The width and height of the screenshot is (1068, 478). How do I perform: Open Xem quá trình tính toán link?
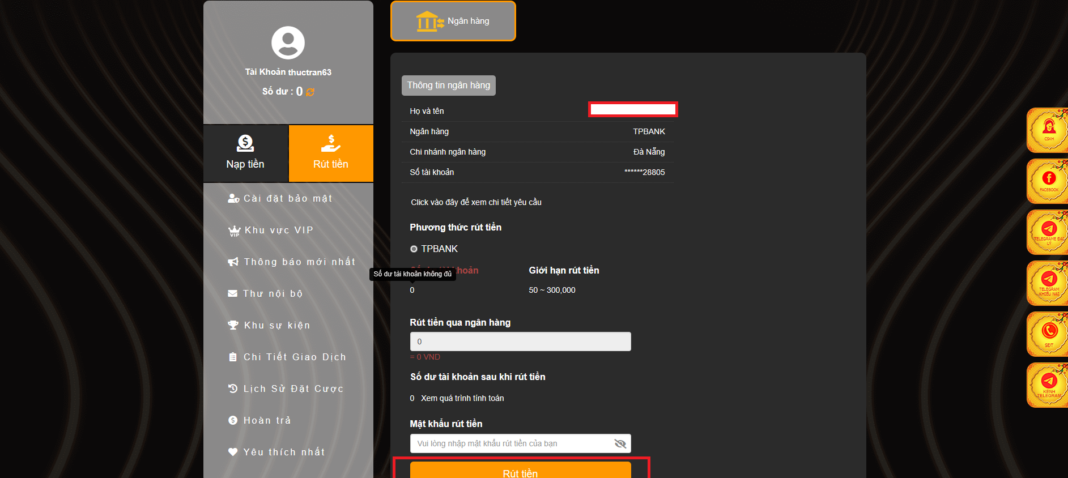(x=462, y=398)
